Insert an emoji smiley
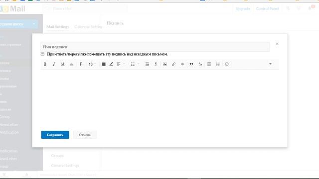This screenshot has height=179, width=319. (227, 64)
